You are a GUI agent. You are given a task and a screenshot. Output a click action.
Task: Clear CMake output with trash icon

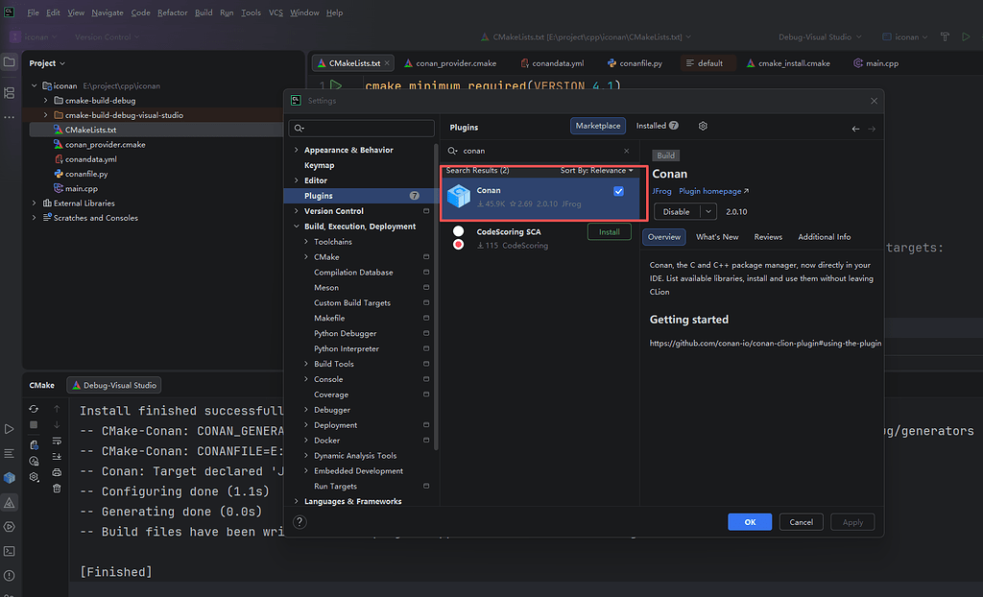pos(57,488)
